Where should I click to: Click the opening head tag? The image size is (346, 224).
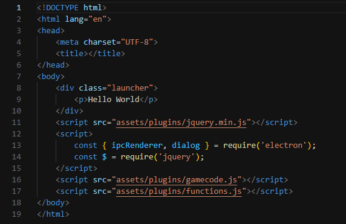tap(51, 31)
